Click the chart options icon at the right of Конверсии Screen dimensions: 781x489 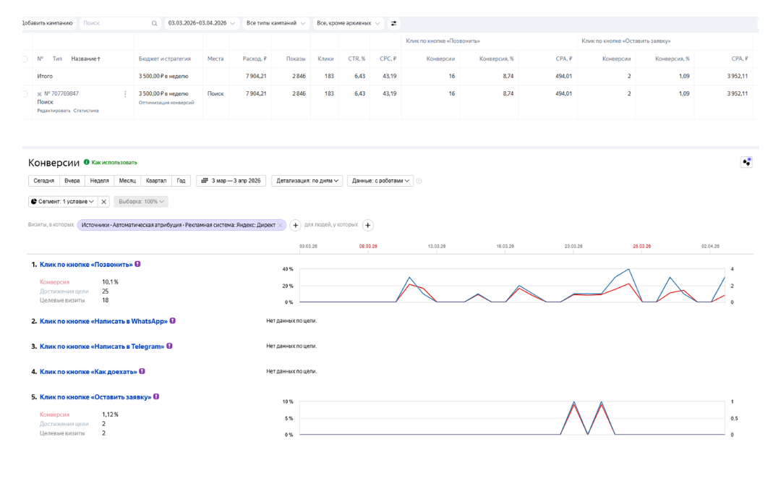(x=747, y=162)
